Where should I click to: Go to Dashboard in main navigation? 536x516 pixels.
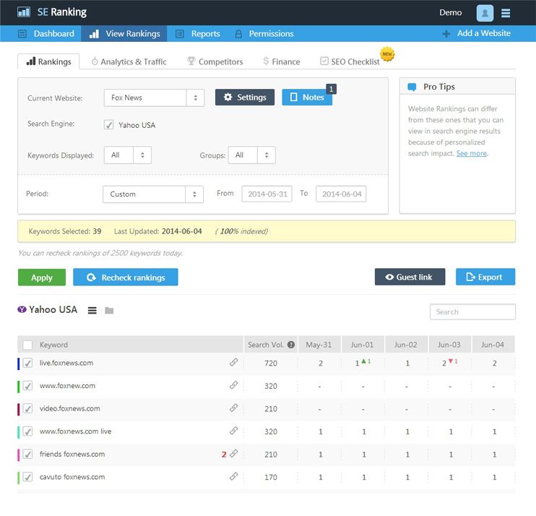click(46, 33)
